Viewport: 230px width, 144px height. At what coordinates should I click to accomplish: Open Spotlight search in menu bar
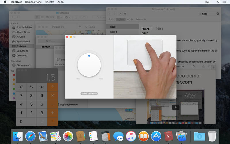click(218, 2)
